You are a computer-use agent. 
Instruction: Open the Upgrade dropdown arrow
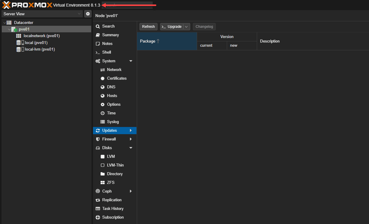(187, 27)
